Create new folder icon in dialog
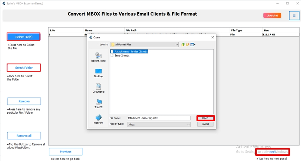Viewport: 301px width, 161px height. pyautogui.click(x=188, y=45)
